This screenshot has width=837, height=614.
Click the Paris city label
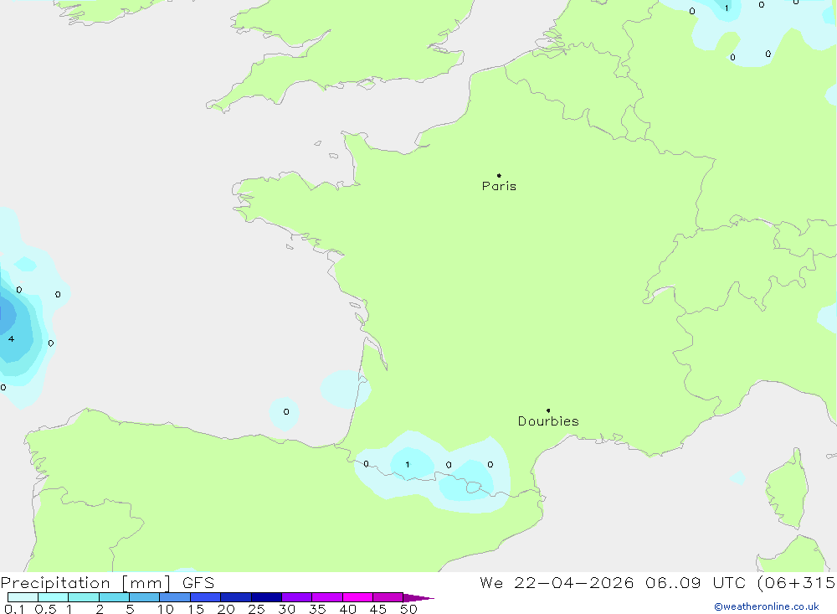point(499,186)
